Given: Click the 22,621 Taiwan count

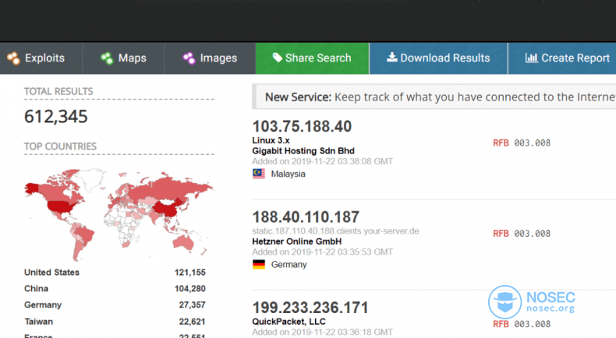Looking at the screenshot, I should click(x=192, y=322).
